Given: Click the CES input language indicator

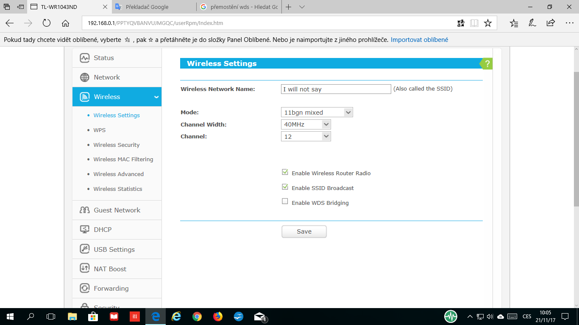Looking at the screenshot, I should pyautogui.click(x=527, y=317).
